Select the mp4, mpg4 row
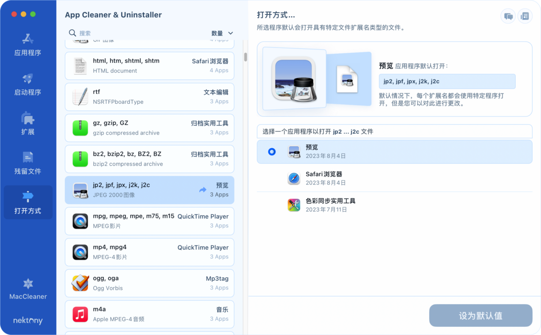541x335 pixels. 150,252
